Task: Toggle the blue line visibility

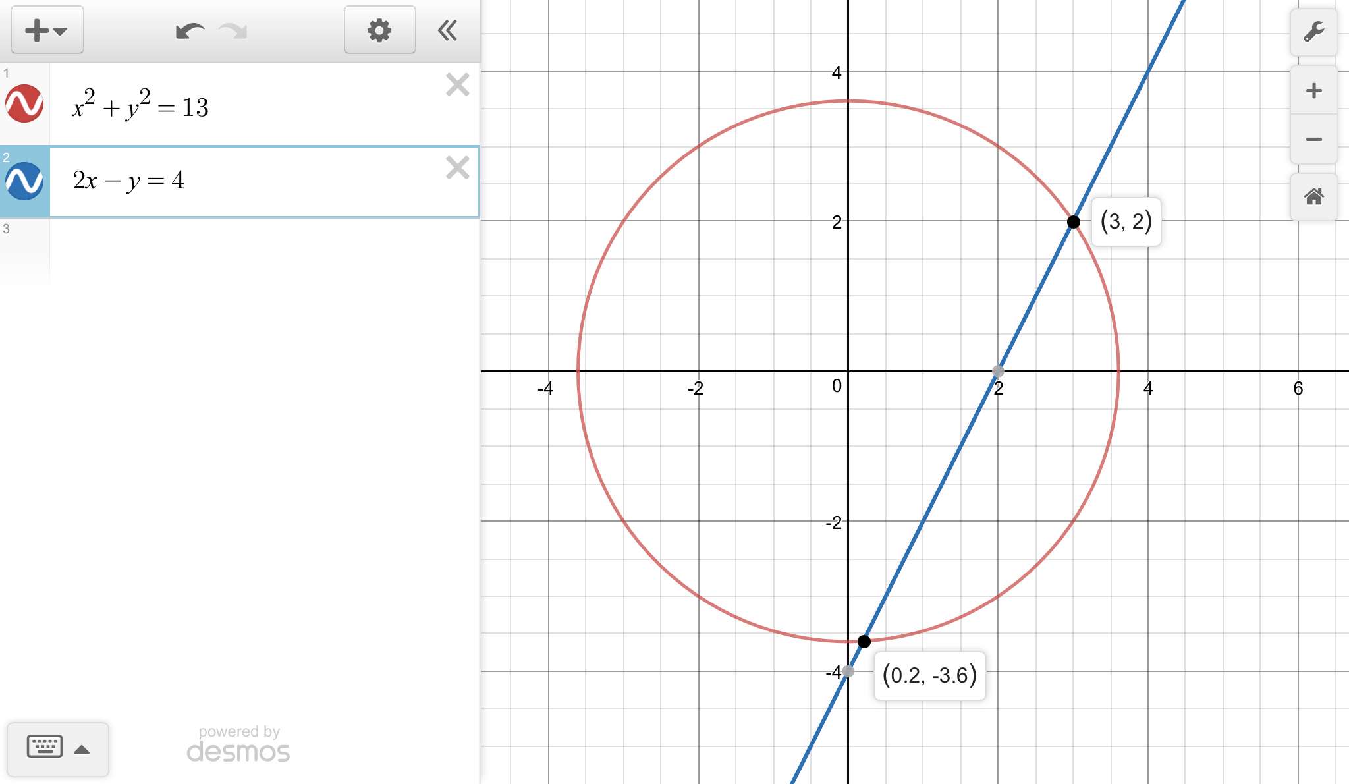Action: tap(24, 181)
